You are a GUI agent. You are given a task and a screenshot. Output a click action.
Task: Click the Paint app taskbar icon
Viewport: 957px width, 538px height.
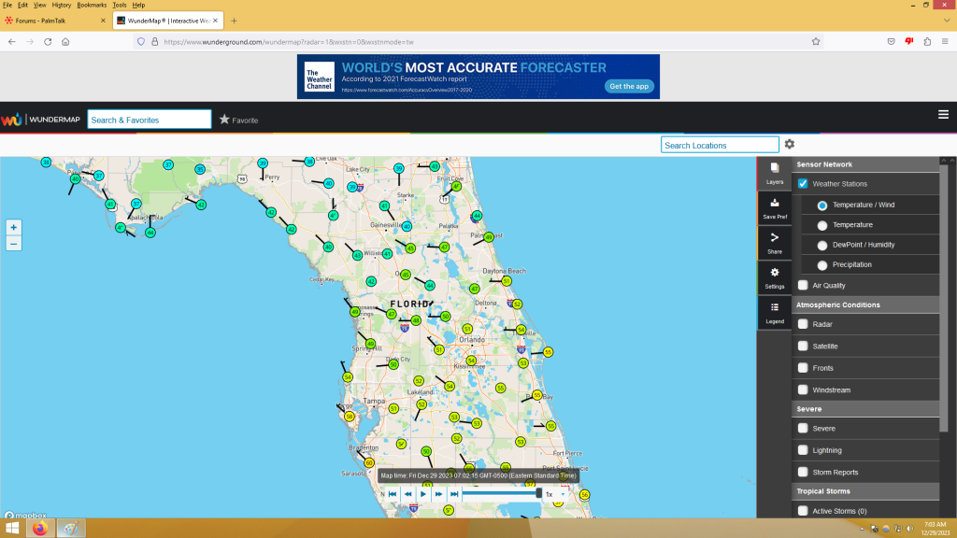point(71,529)
